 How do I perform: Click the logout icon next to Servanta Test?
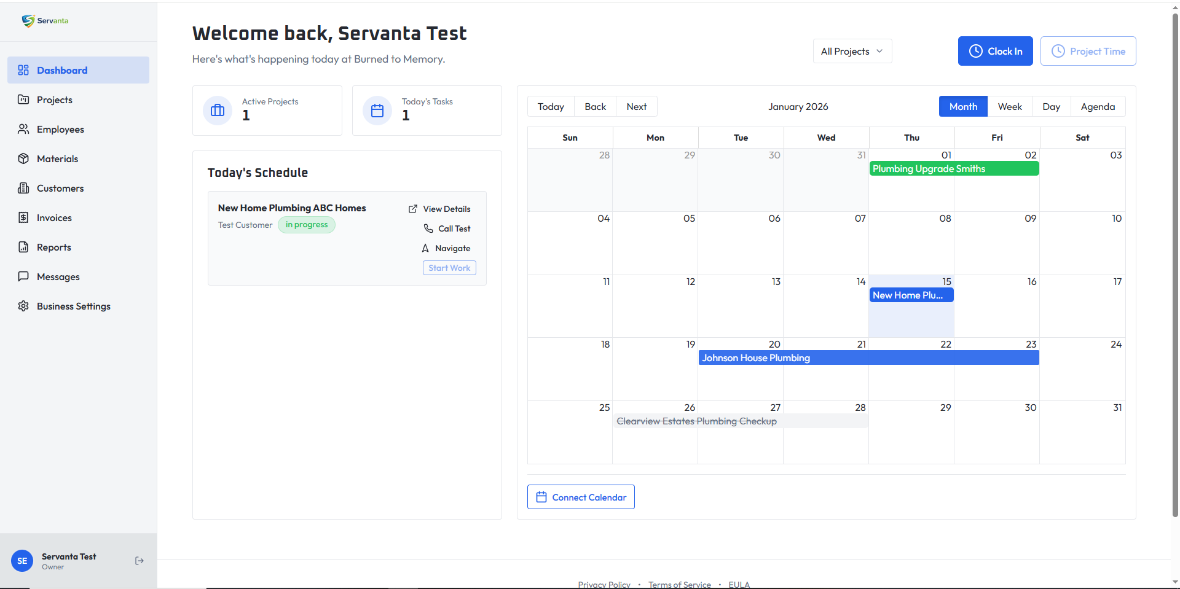click(x=139, y=560)
